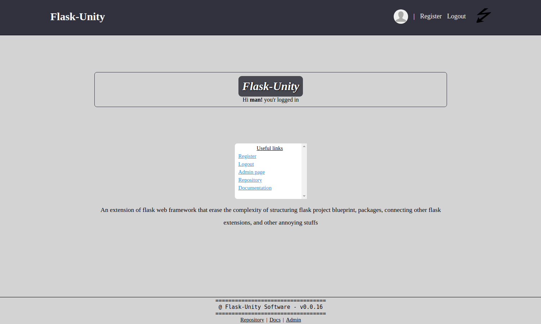Viewport: 541px width, 324px height.
Task: Click the profile avatar icon in the navbar
Action: click(401, 16)
